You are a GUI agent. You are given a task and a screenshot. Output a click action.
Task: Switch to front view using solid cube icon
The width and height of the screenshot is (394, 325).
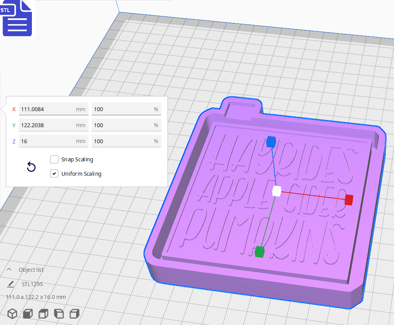pyautogui.click(x=28, y=314)
